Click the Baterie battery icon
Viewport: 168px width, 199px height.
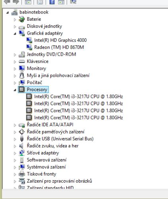(x=22, y=19)
